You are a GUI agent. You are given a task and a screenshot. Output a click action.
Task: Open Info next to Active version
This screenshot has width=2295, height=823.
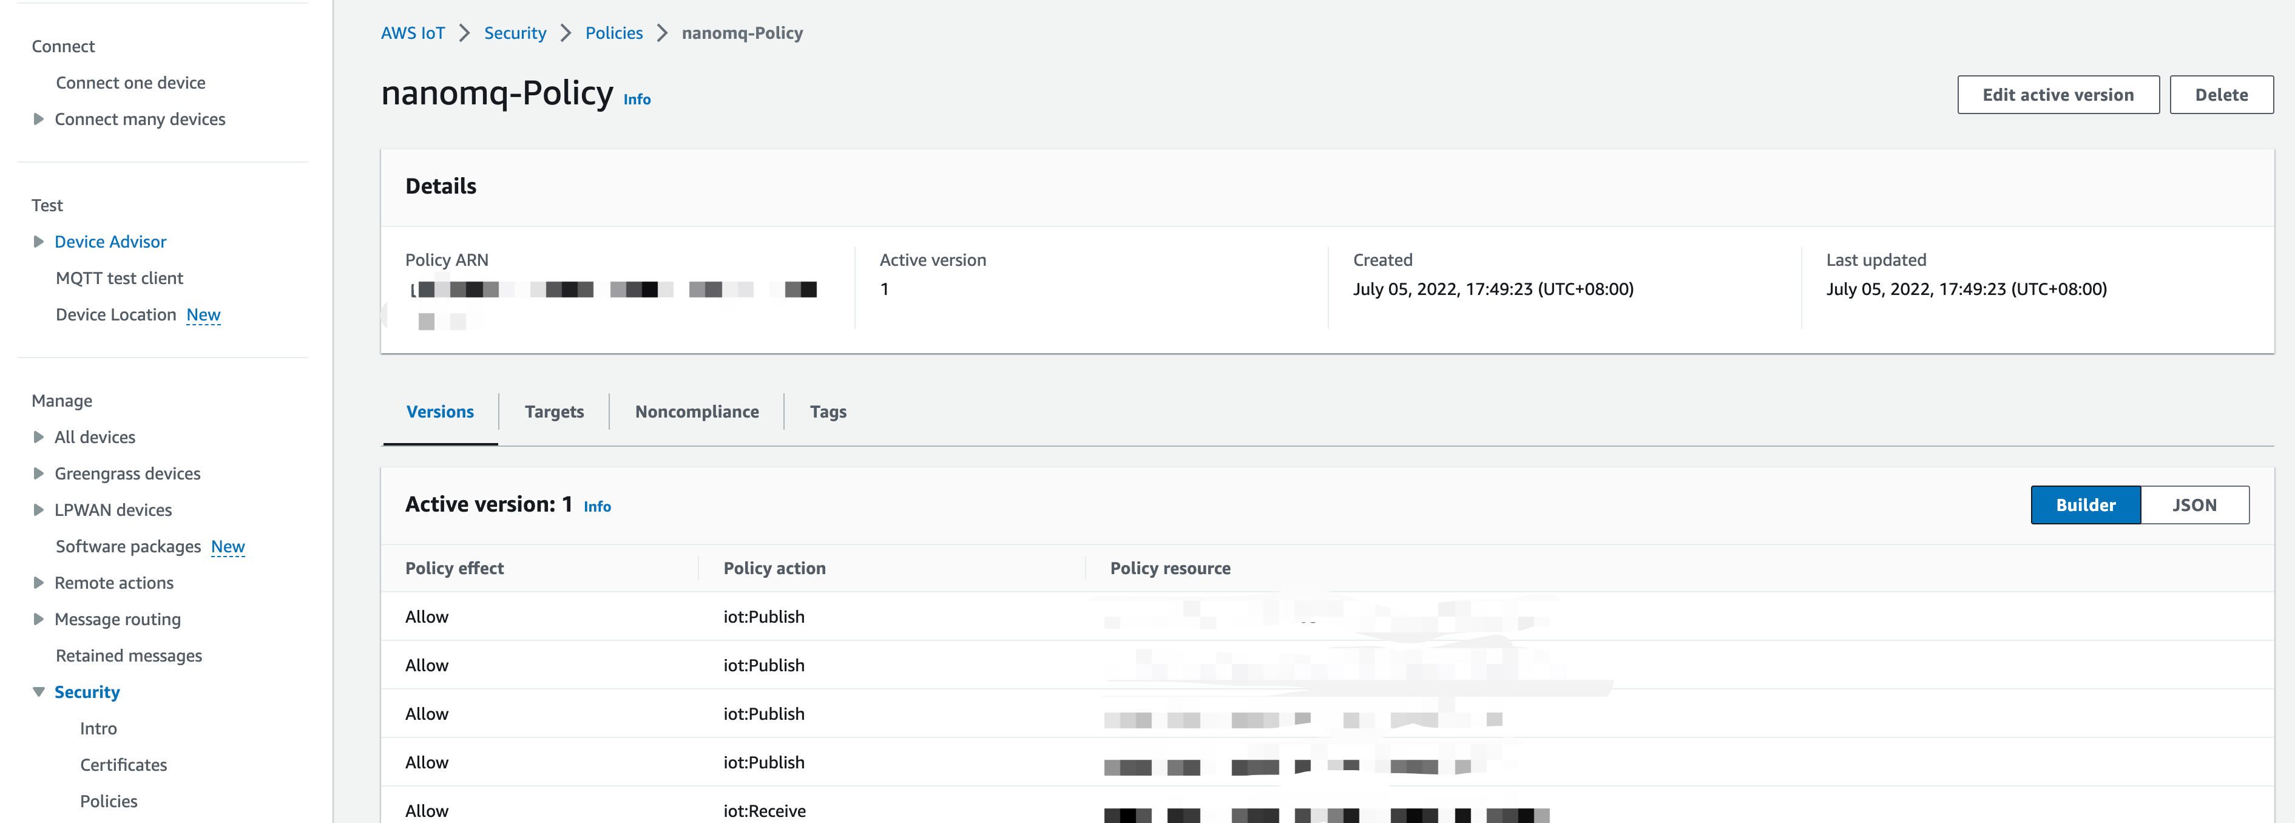point(597,506)
